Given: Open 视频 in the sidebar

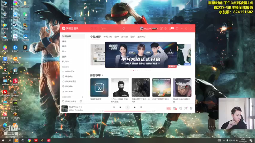Looking at the screenshot, I should [64, 46].
